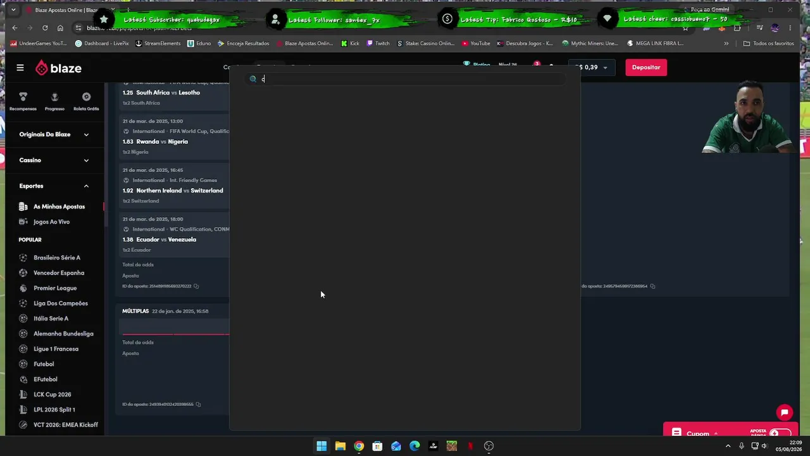Expand the Cassino section
Viewport: 810px width, 456px height.
click(54, 160)
